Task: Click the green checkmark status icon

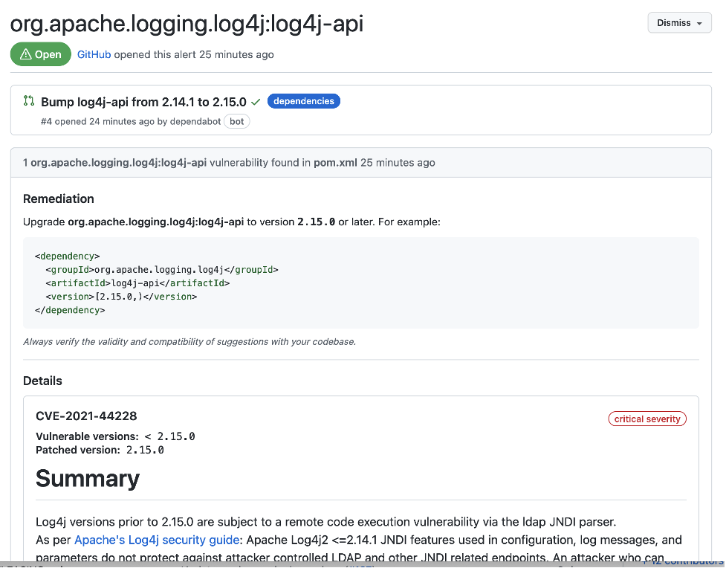Action: [x=256, y=101]
